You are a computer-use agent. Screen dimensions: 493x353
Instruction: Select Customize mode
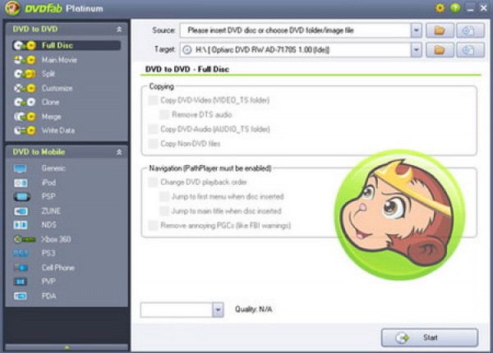pyautogui.click(x=58, y=89)
